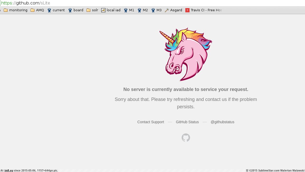Screen dimensions: 305x172
Task: Click the github.com/sLite address bar
Action: (152, 3)
